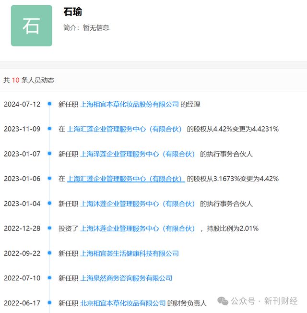Click the text 的经理
The width and height of the screenshot is (307, 313).
pyautogui.click(x=190, y=104)
